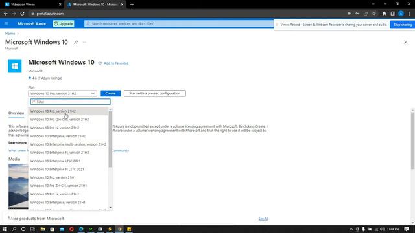Screen dimensions: 415x233
Task: Open the side panel browser icon
Action: [x=392, y=14]
